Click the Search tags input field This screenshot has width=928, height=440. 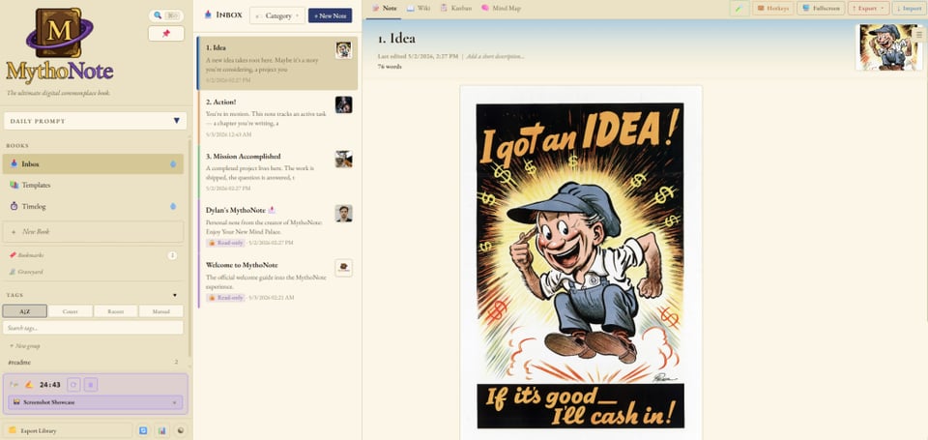click(x=93, y=328)
